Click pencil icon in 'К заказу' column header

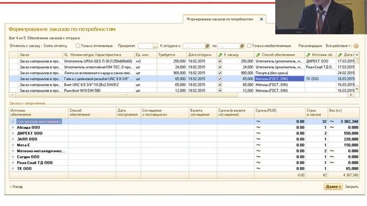[x=220, y=55]
